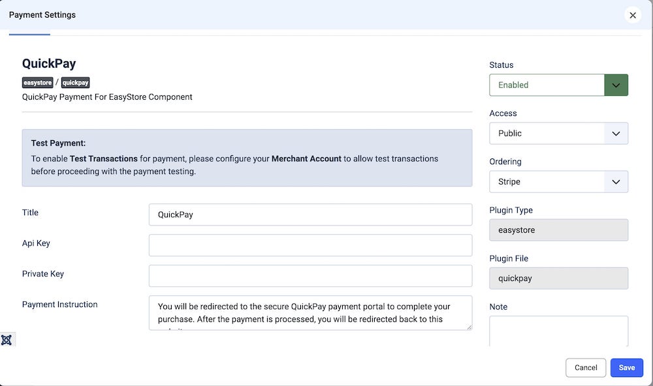Open the Ordering dropdown showing Stripe
653x386 pixels.
coord(558,181)
